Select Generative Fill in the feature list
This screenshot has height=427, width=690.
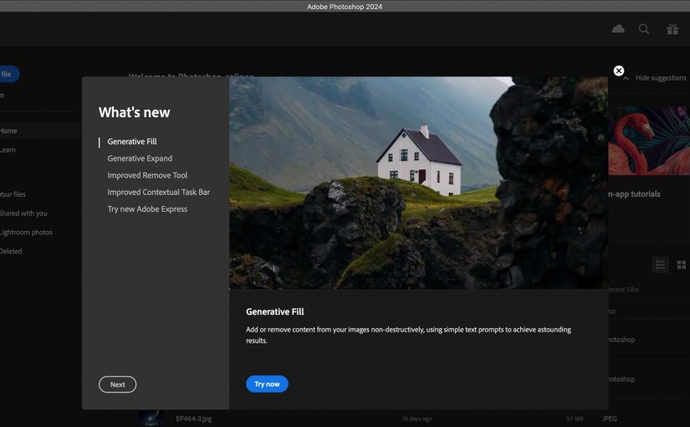(x=132, y=141)
